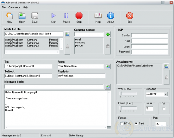Click the ISP Login field
174x138 pixels.
149,47
